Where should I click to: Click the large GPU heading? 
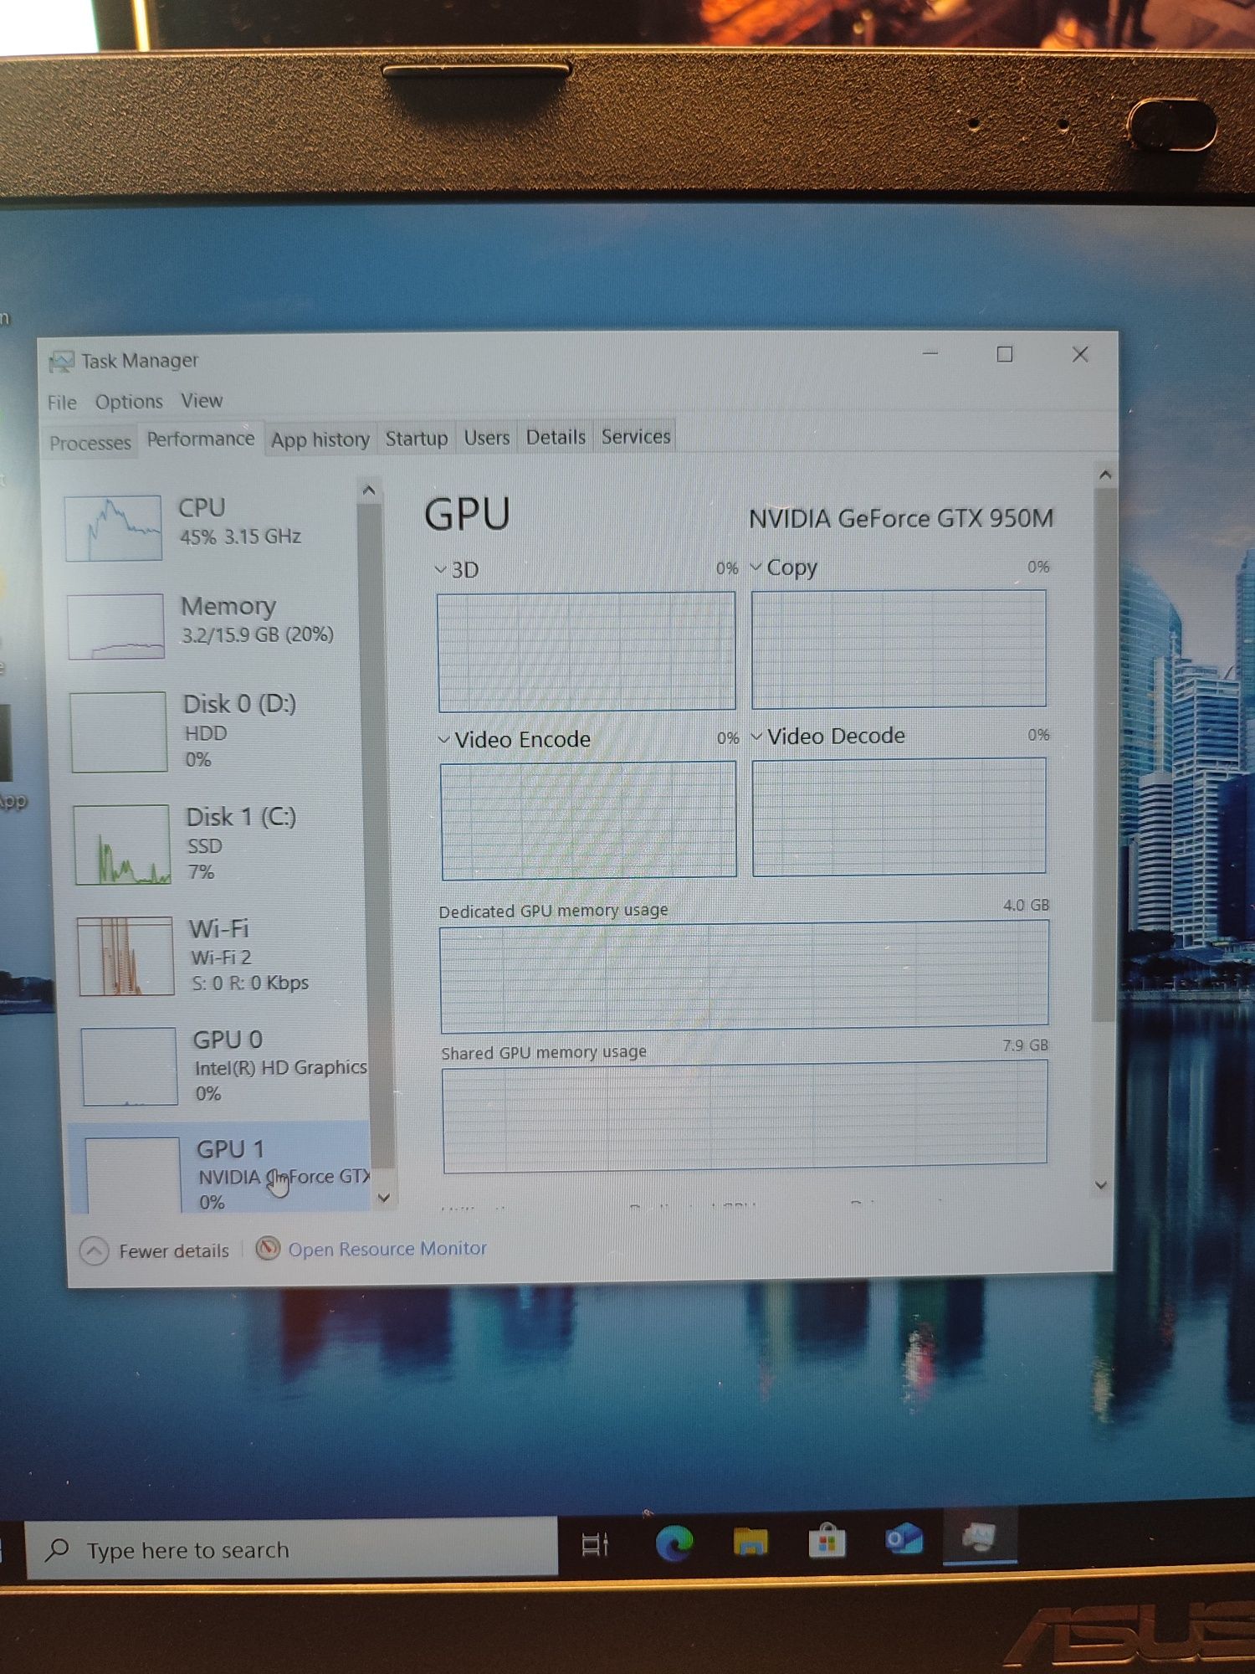point(467,514)
